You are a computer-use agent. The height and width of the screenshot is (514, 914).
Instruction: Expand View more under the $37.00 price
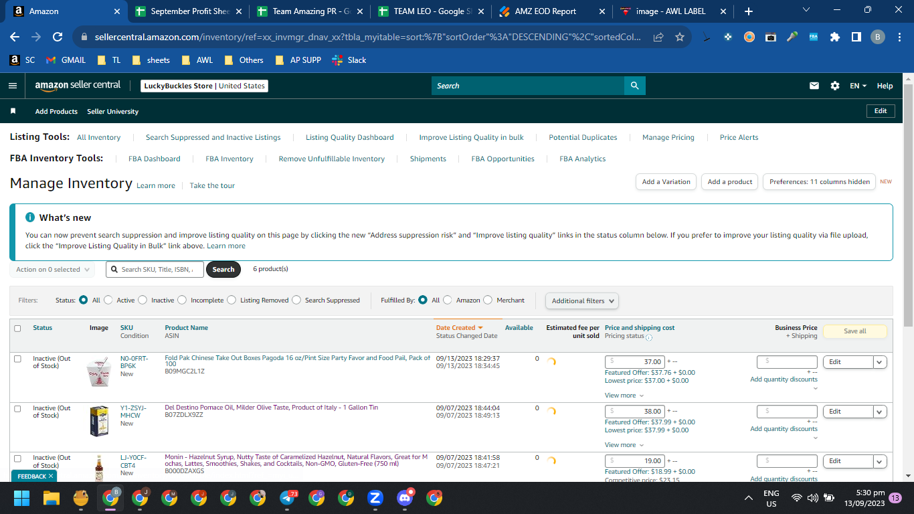[624, 396]
